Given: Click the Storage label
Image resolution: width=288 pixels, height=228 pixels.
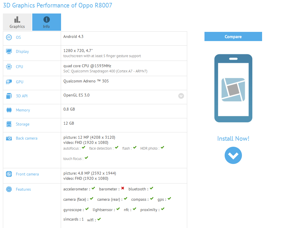Looking at the screenshot, I should tap(22, 124).
